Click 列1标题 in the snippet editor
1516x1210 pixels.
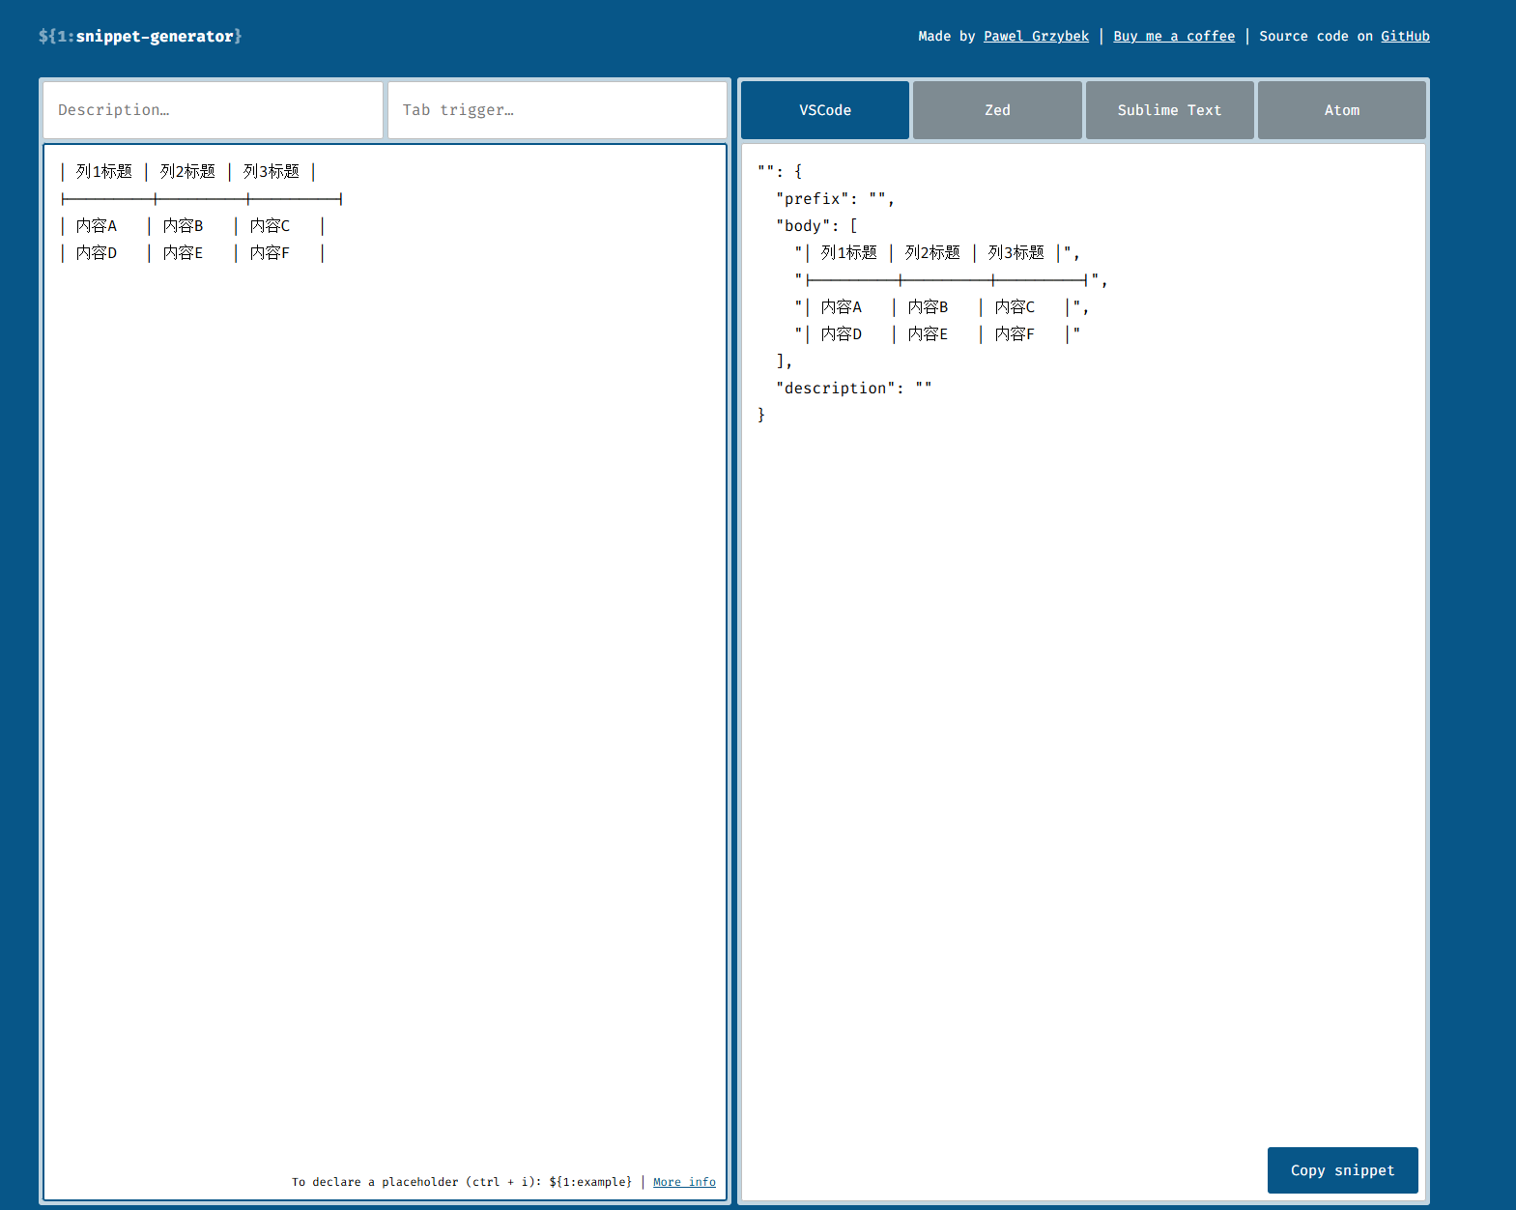pos(104,171)
